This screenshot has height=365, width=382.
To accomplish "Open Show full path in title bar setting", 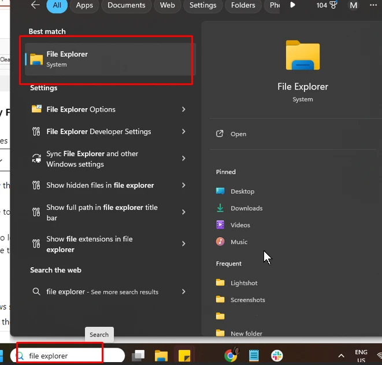I will pos(108,212).
